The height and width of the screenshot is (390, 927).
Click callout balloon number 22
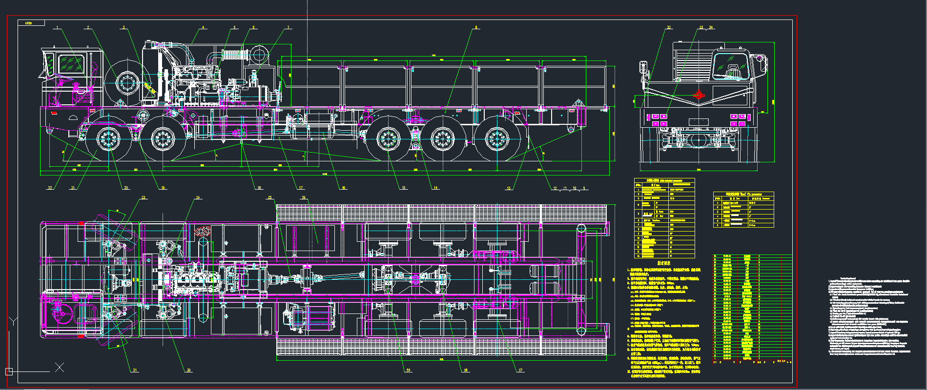[50, 188]
